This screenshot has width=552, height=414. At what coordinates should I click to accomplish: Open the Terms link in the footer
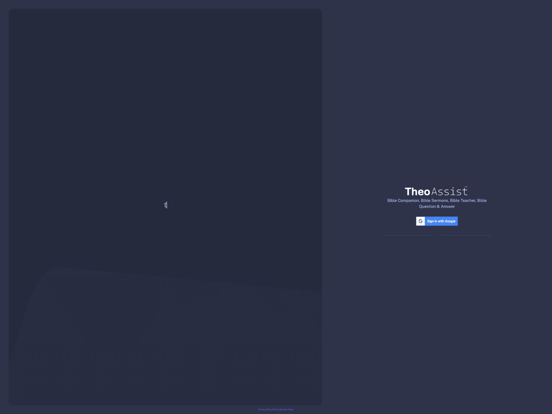(276, 409)
